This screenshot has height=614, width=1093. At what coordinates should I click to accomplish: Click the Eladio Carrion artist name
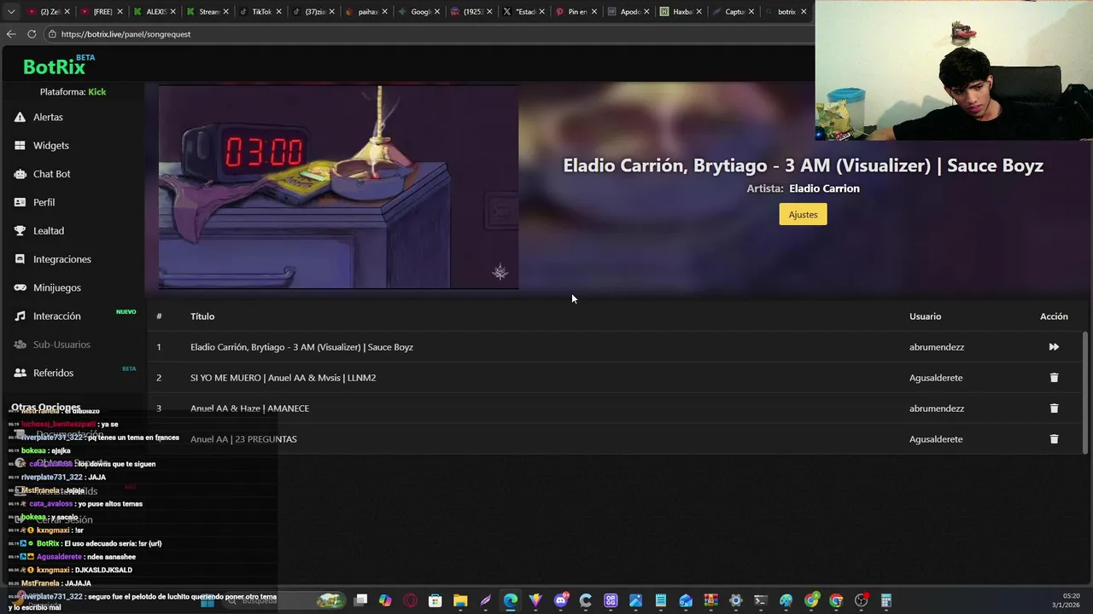coord(824,188)
